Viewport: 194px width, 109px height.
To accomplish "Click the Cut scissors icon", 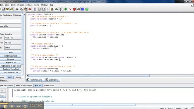I will pyautogui.click(x=17, y=9).
